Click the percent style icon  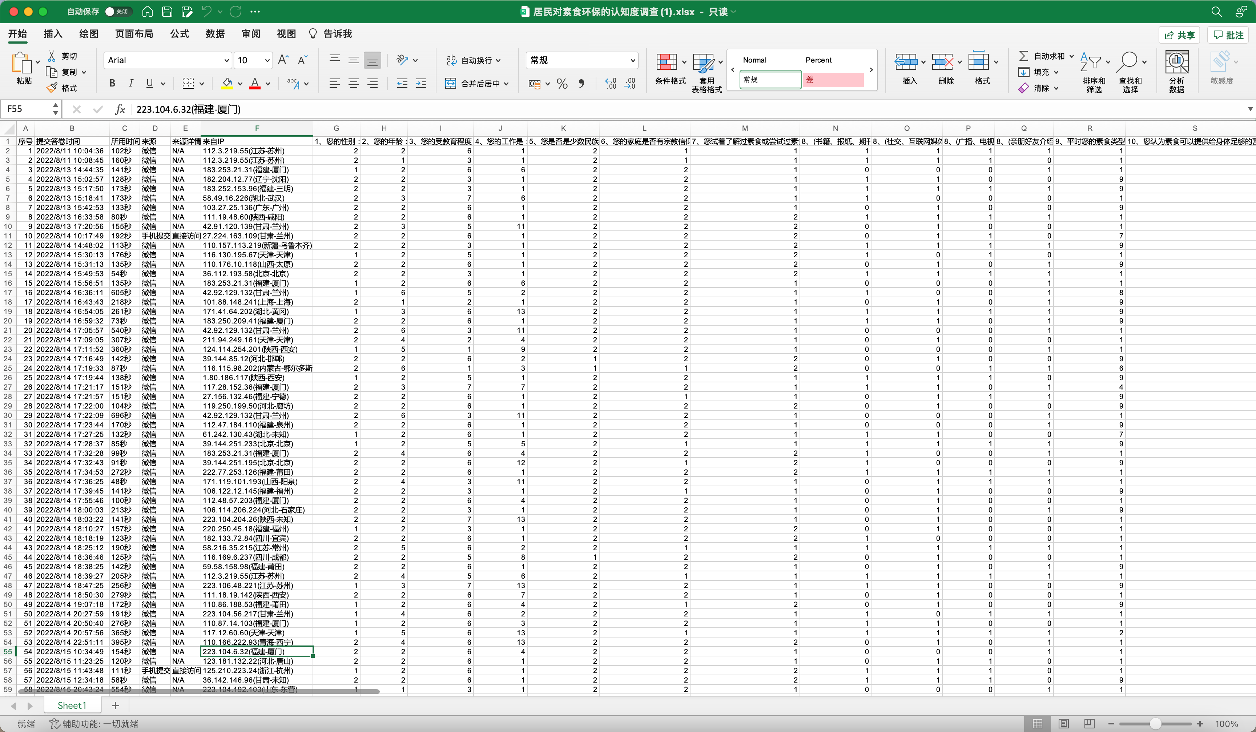pyautogui.click(x=562, y=84)
